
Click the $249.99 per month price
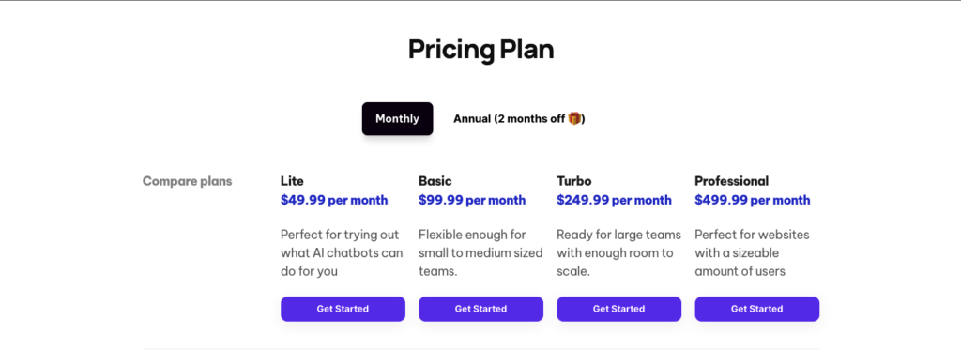614,200
